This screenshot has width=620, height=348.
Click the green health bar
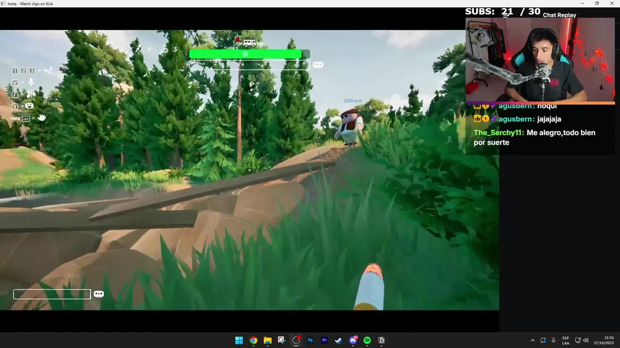click(x=249, y=54)
